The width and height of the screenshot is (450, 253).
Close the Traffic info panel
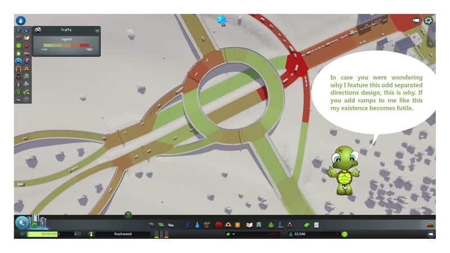pyautogui.click(x=97, y=30)
